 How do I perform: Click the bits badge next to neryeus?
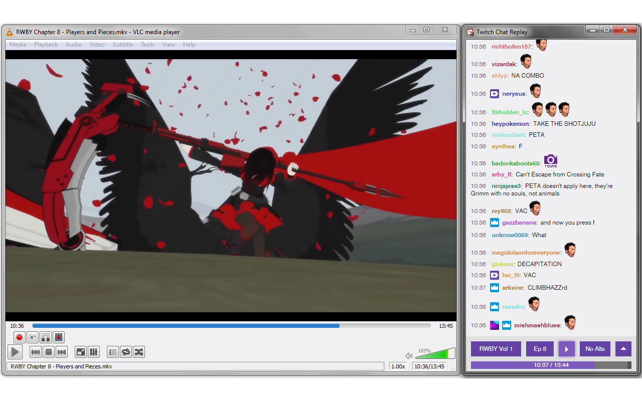coord(495,94)
